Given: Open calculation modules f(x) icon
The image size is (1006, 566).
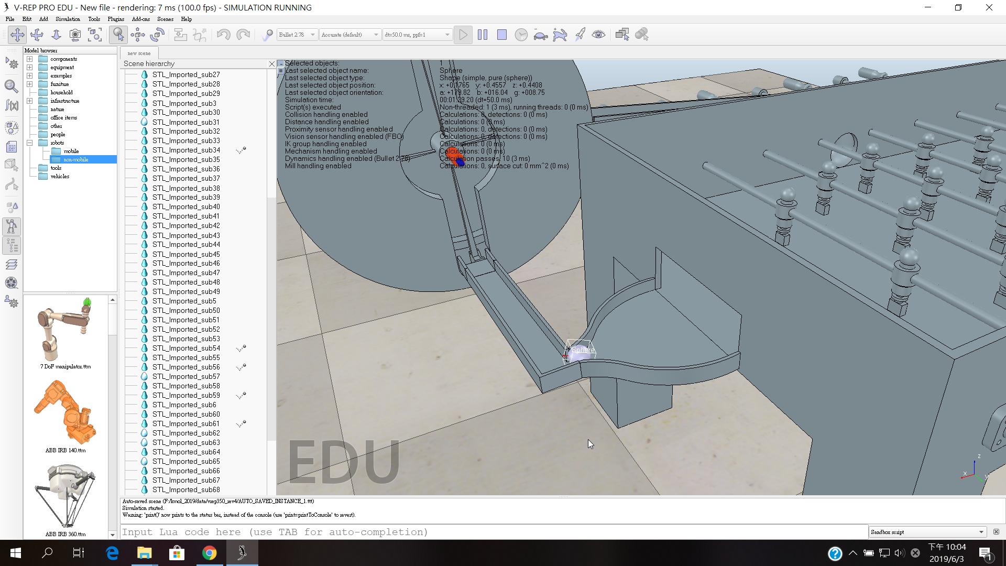Looking at the screenshot, I should pyautogui.click(x=12, y=105).
